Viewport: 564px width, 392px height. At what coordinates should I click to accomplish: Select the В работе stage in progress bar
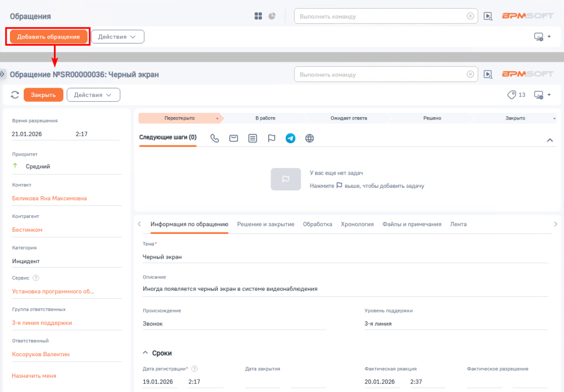pos(265,118)
